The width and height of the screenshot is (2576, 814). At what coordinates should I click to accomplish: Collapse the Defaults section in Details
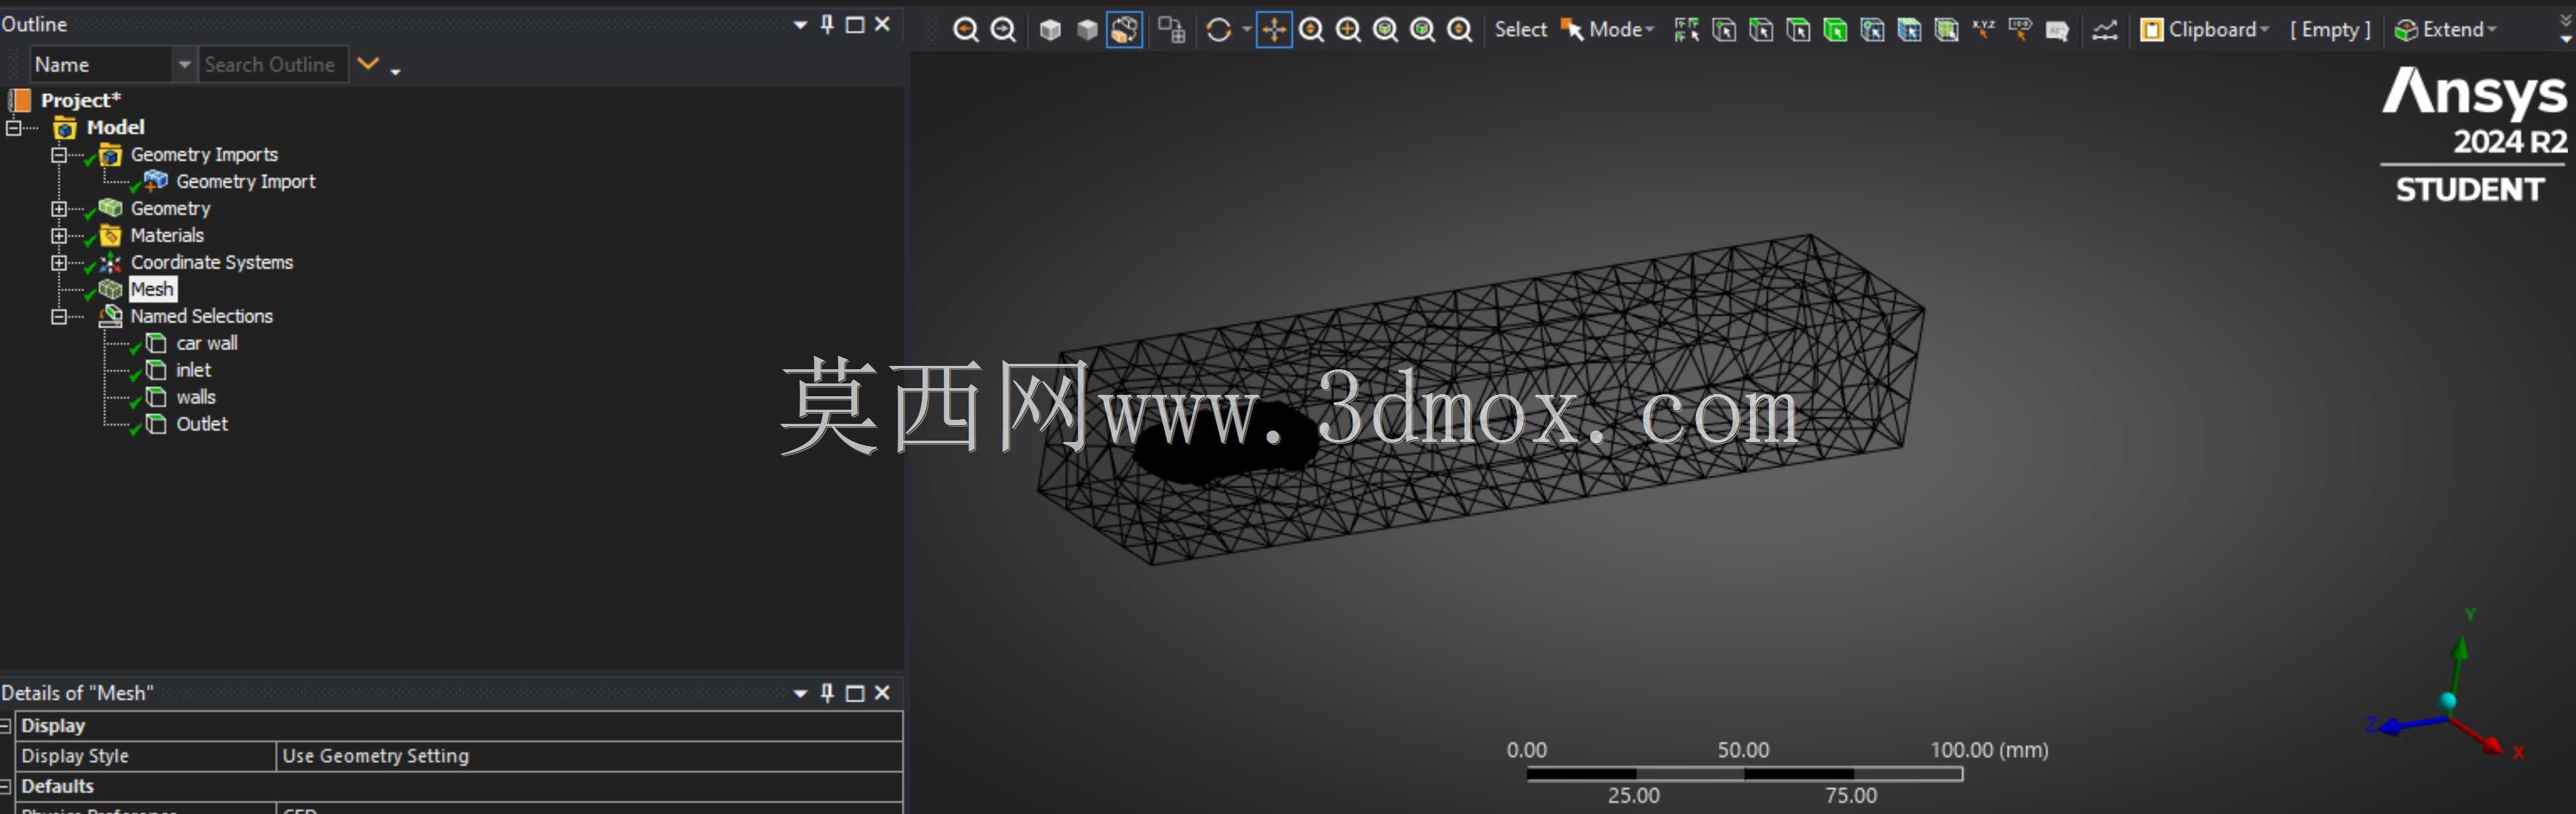(x=5, y=786)
